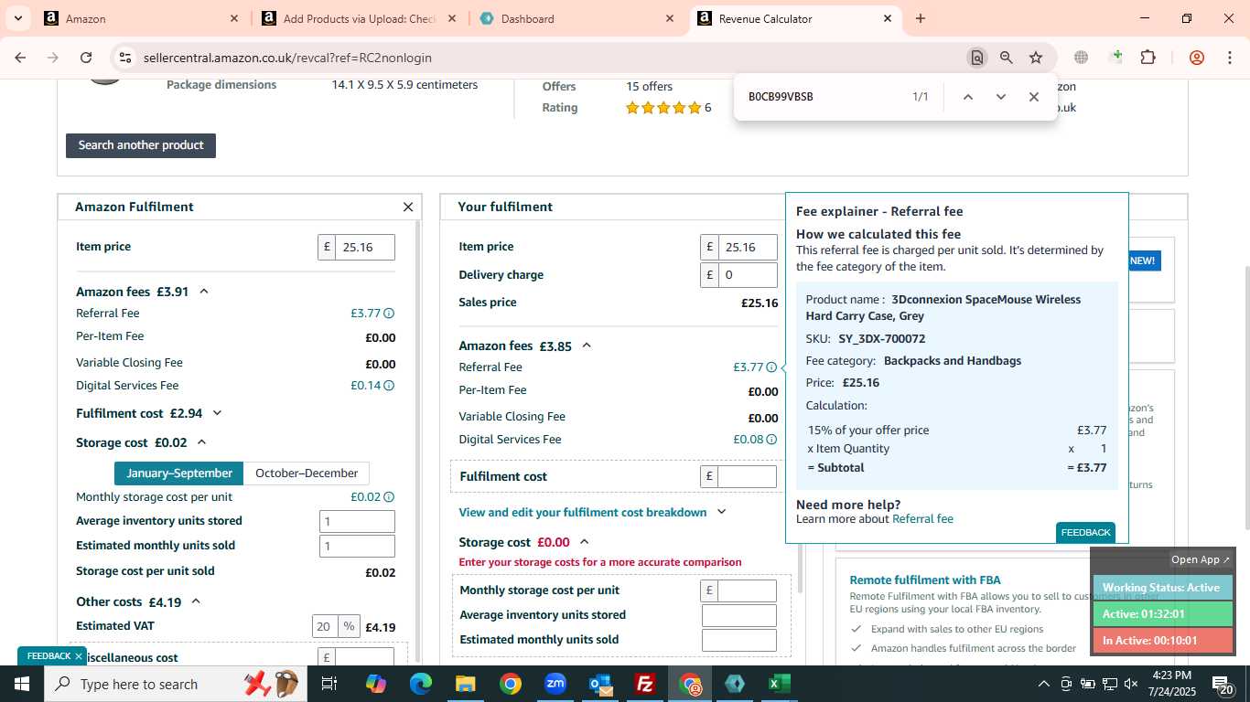Screen dimensions: 1250x702
Task: Go to next find-in-page match
Action: (x=1000, y=97)
